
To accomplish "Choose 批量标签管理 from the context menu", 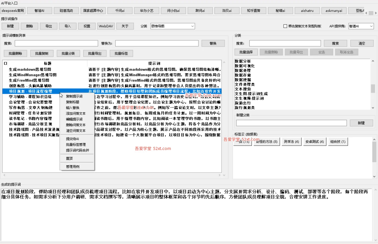I will (77, 145).
